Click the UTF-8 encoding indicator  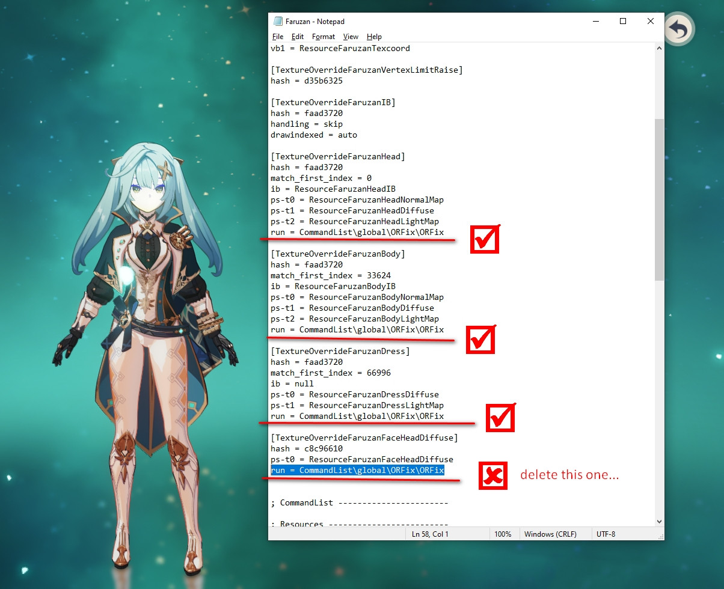point(606,534)
